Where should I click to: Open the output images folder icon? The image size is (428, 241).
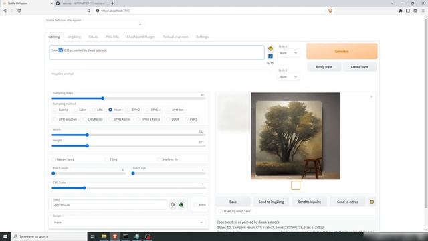(x=372, y=202)
